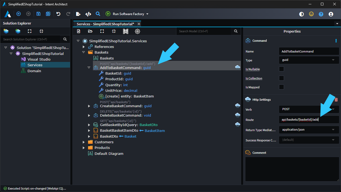Viewport: 341px width, 192px height.
Task: Select the Baskets diagram item
Action: coord(107,58)
